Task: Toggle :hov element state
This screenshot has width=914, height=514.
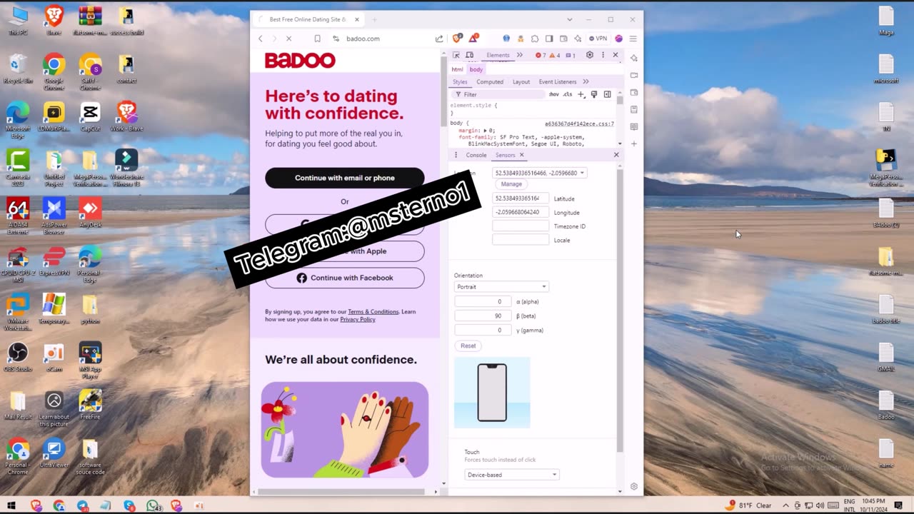Action: tap(553, 94)
